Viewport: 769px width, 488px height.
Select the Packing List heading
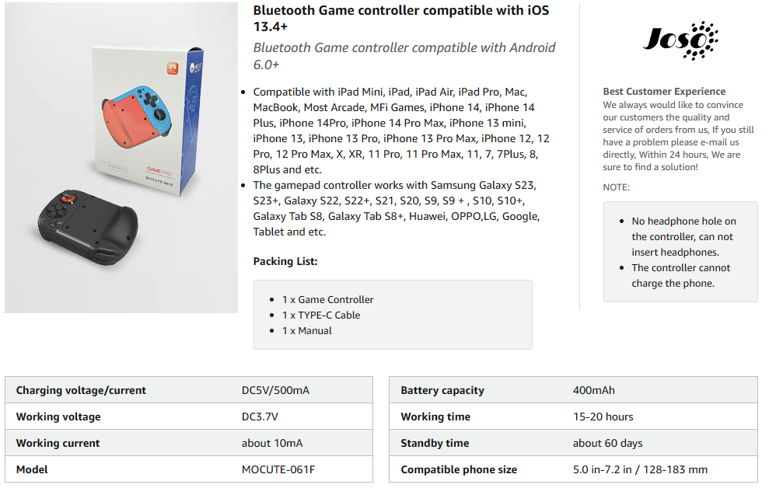tap(285, 261)
